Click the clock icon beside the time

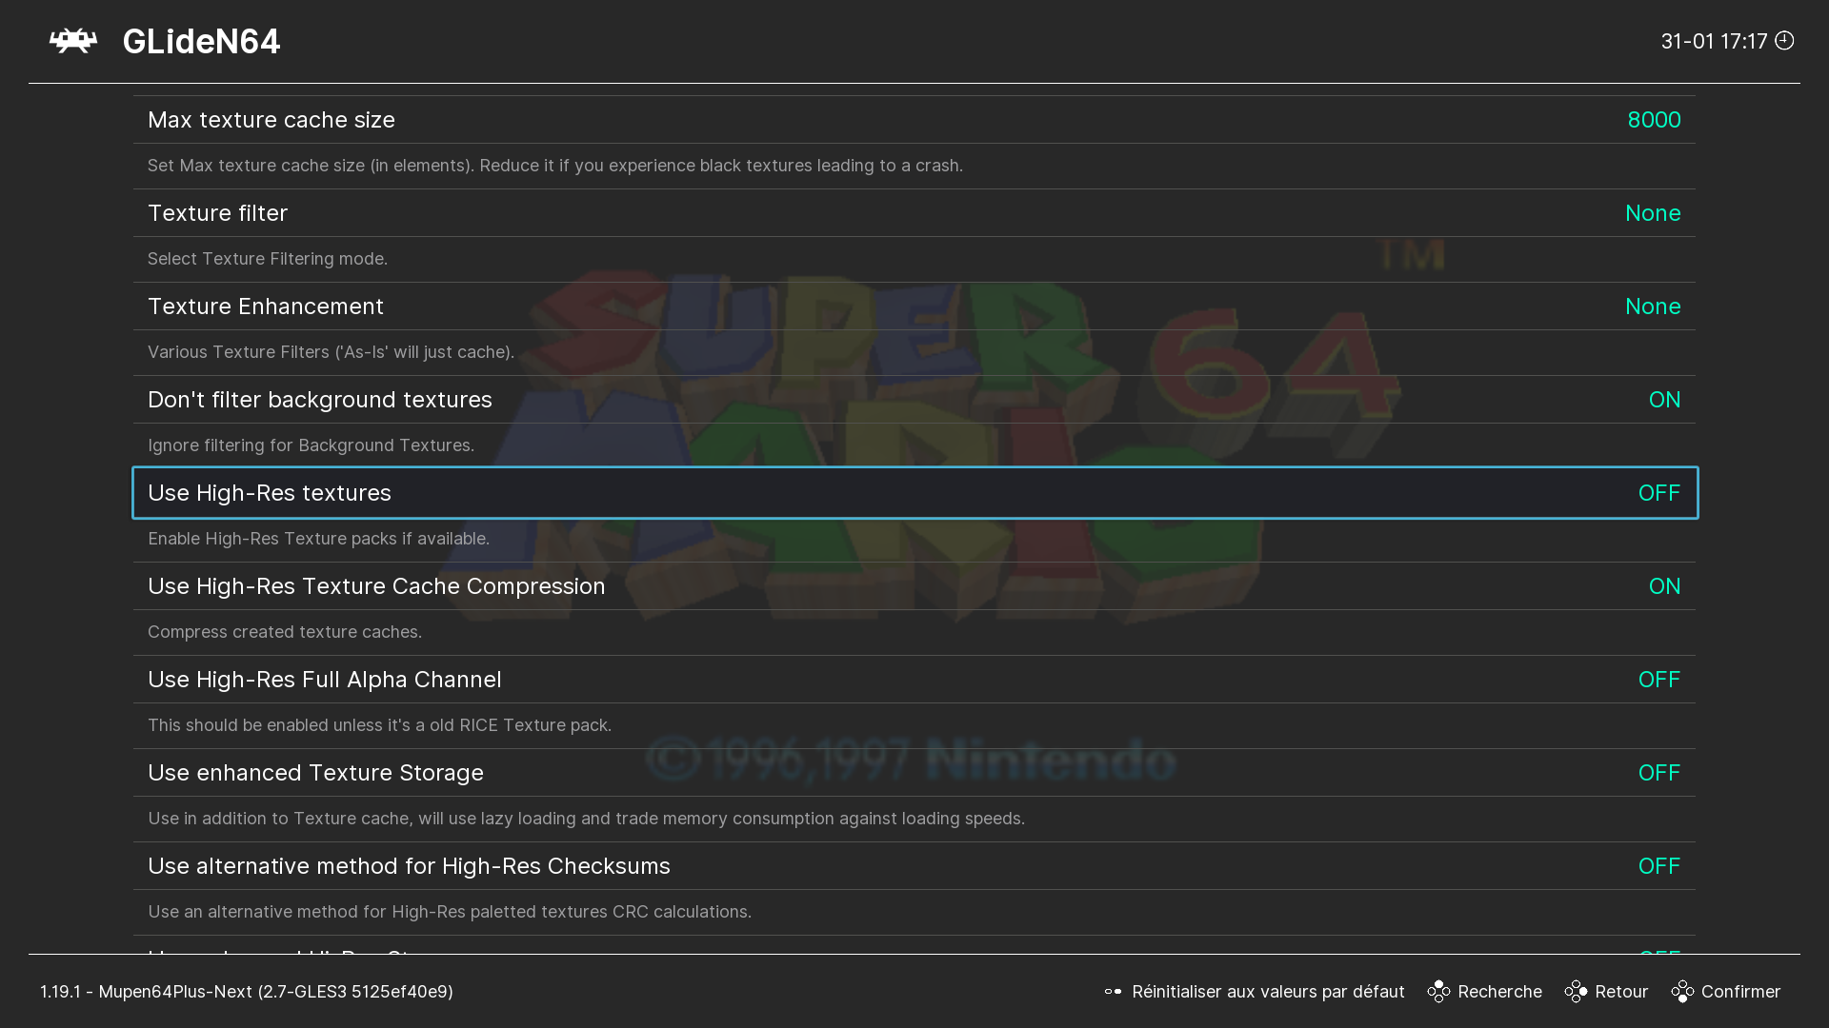pos(1784,40)
